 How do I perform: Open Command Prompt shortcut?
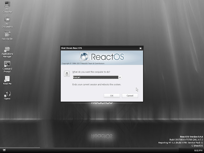(7, 67)
